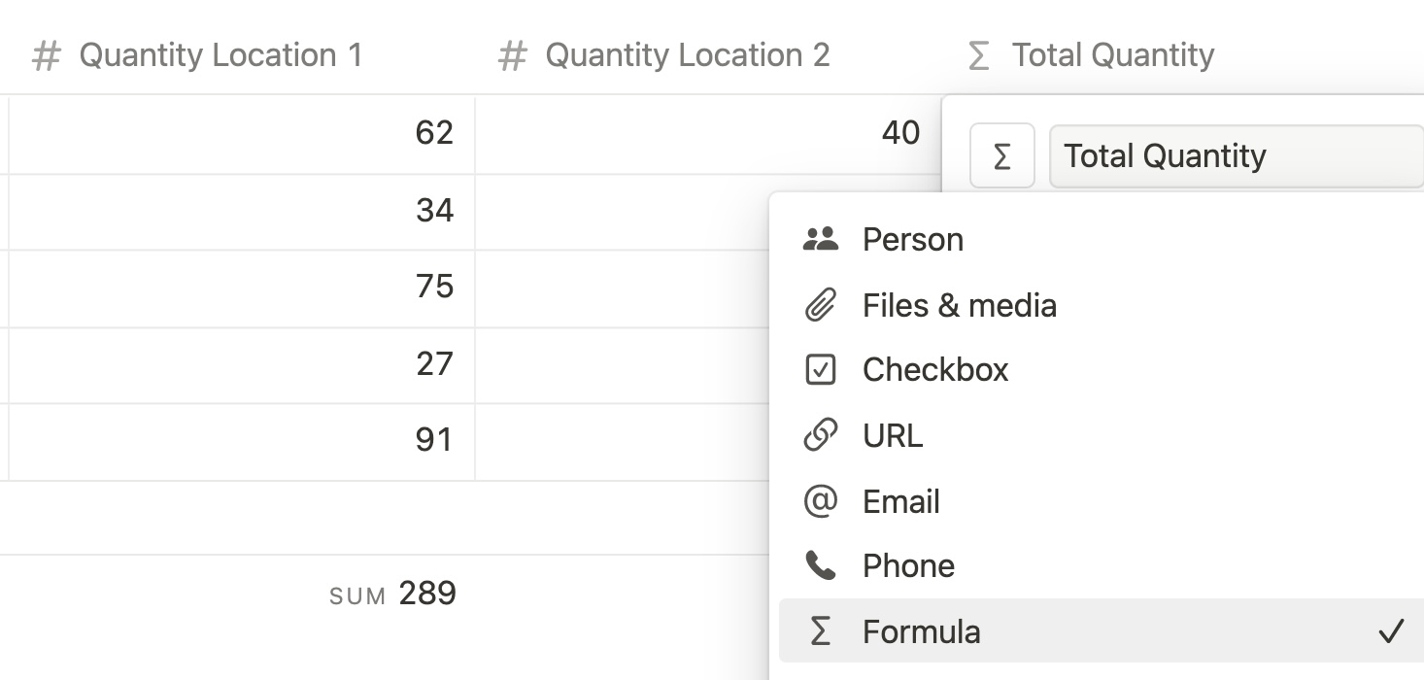This screenshot has width=1424, height=680.
Task: Click the checkmark next to Formula
Action: [x=1391, y=631]
